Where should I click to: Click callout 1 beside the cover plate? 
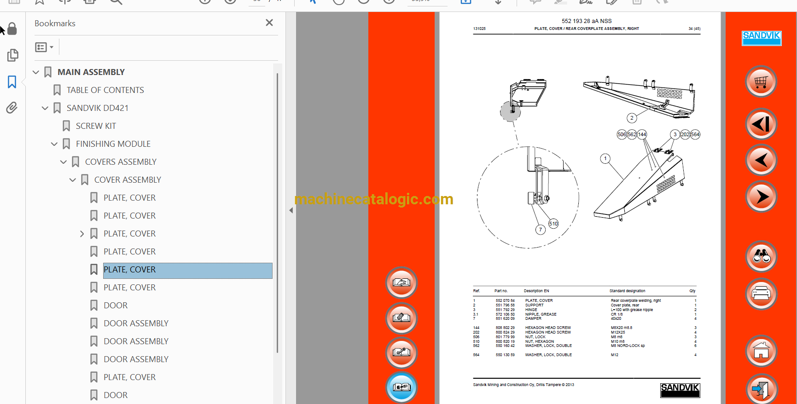point(605,158)
